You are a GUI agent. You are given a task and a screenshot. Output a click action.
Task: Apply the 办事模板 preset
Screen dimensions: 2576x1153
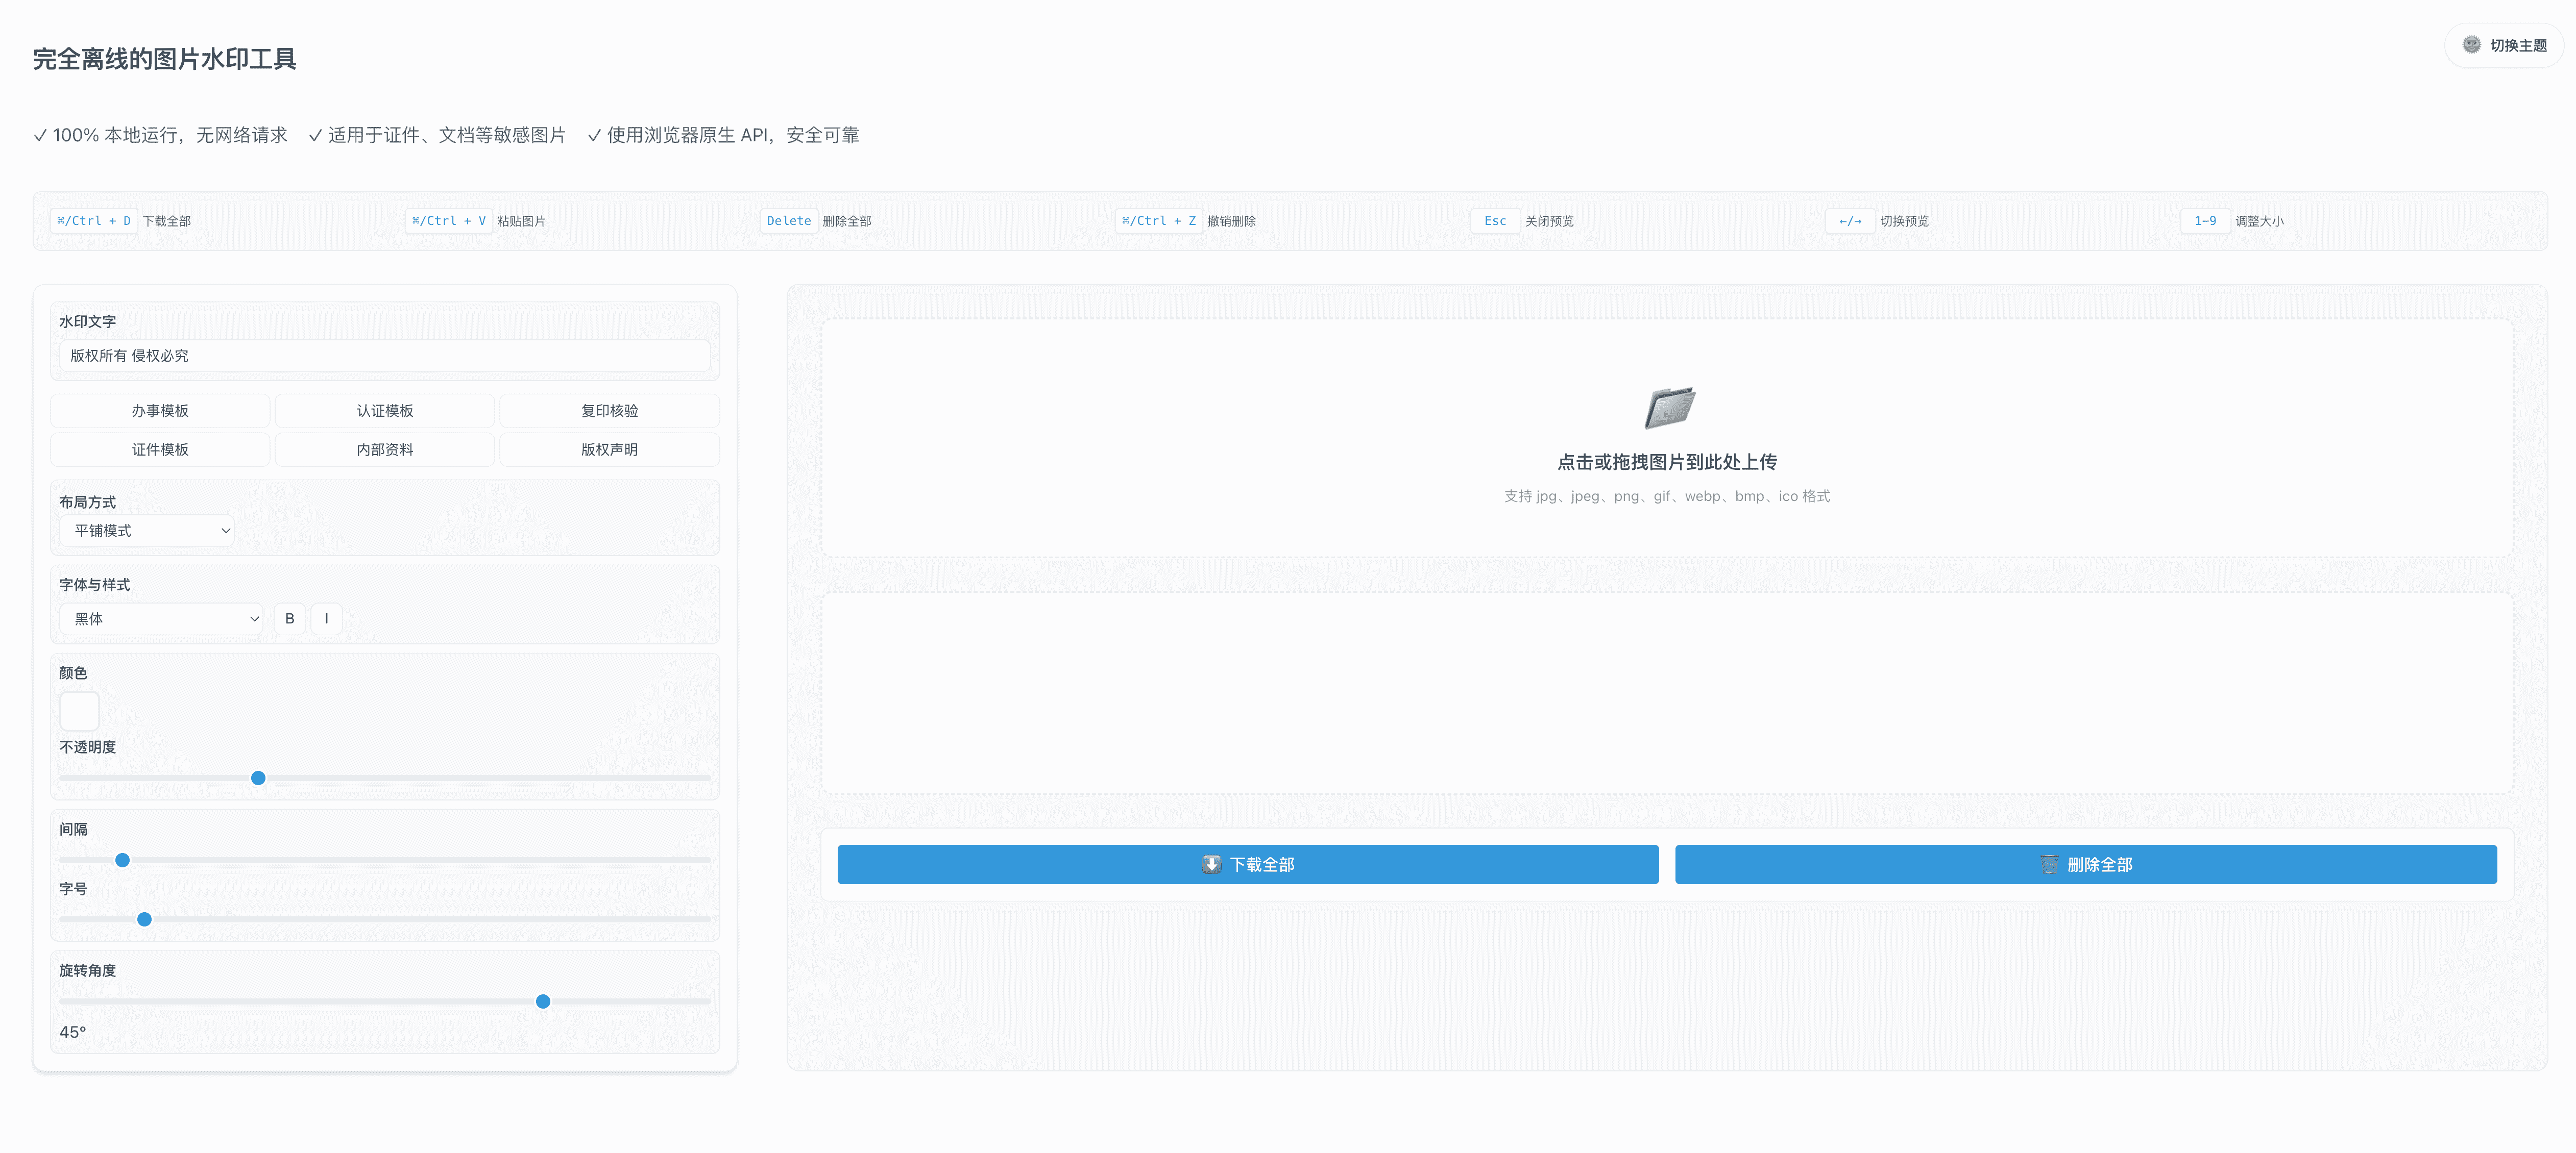pyautogui.click(x=160, y=411)
